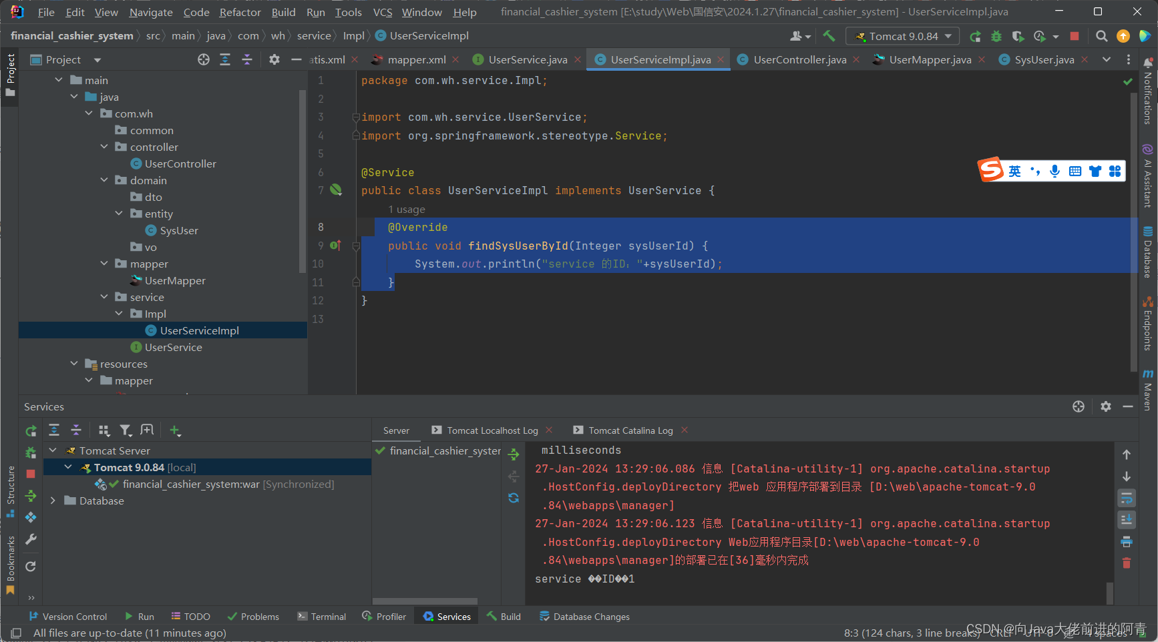This screenshot has width=1158, height=642.
Task: Clear console with trash icon
Action: pyautogui.click(x=1127, y=563)
